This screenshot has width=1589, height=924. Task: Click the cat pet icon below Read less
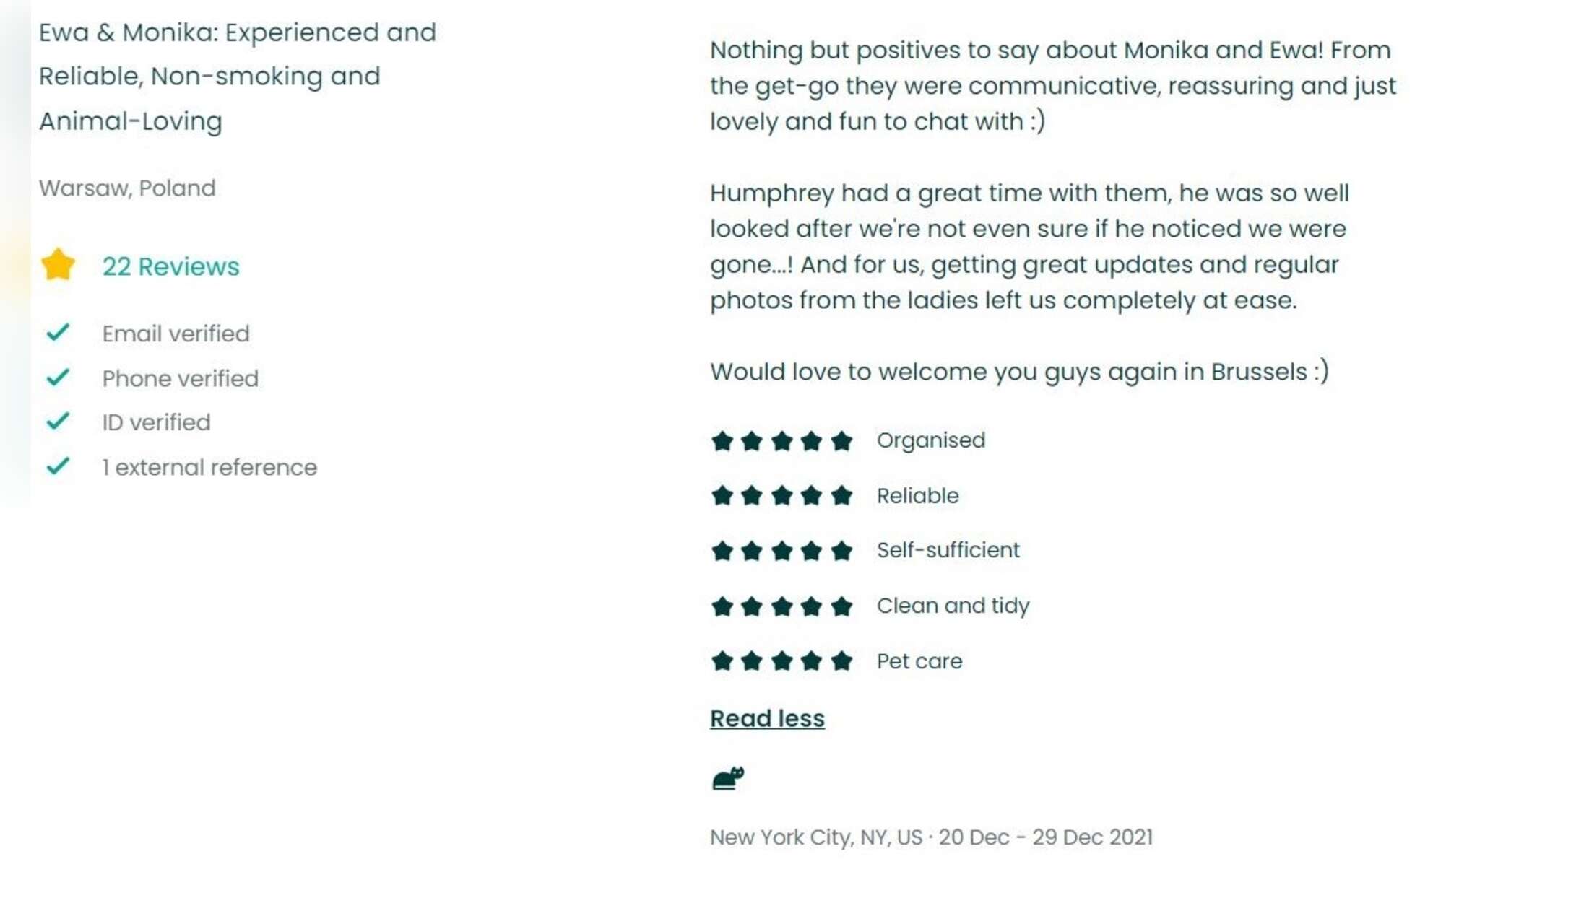point(728,778)
